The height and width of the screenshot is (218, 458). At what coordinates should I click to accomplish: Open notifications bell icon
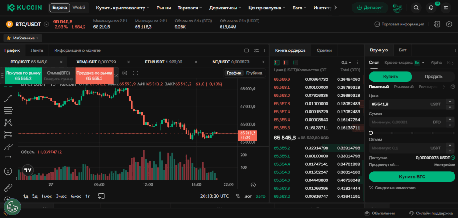coord(431,8)
